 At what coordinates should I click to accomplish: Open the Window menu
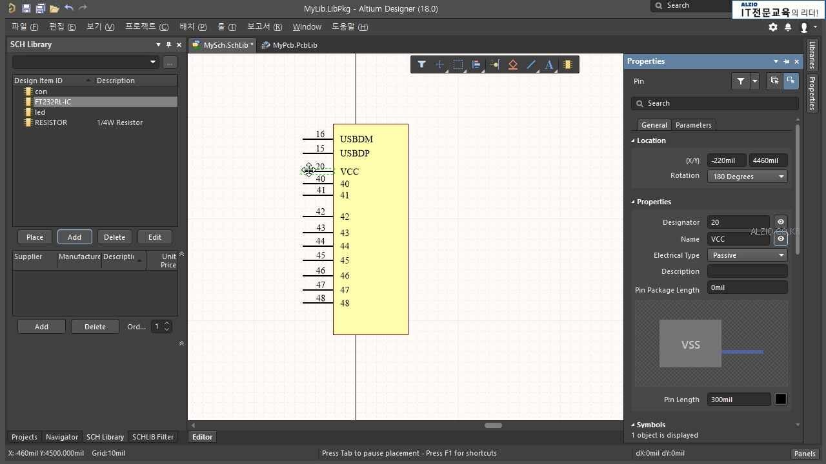point(307,27)
